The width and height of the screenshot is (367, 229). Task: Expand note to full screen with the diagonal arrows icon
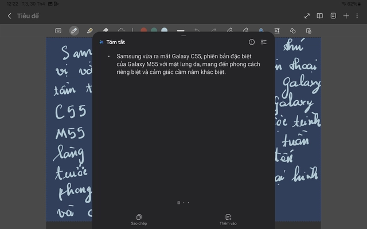pyautogui.click(x=307, y=16)
